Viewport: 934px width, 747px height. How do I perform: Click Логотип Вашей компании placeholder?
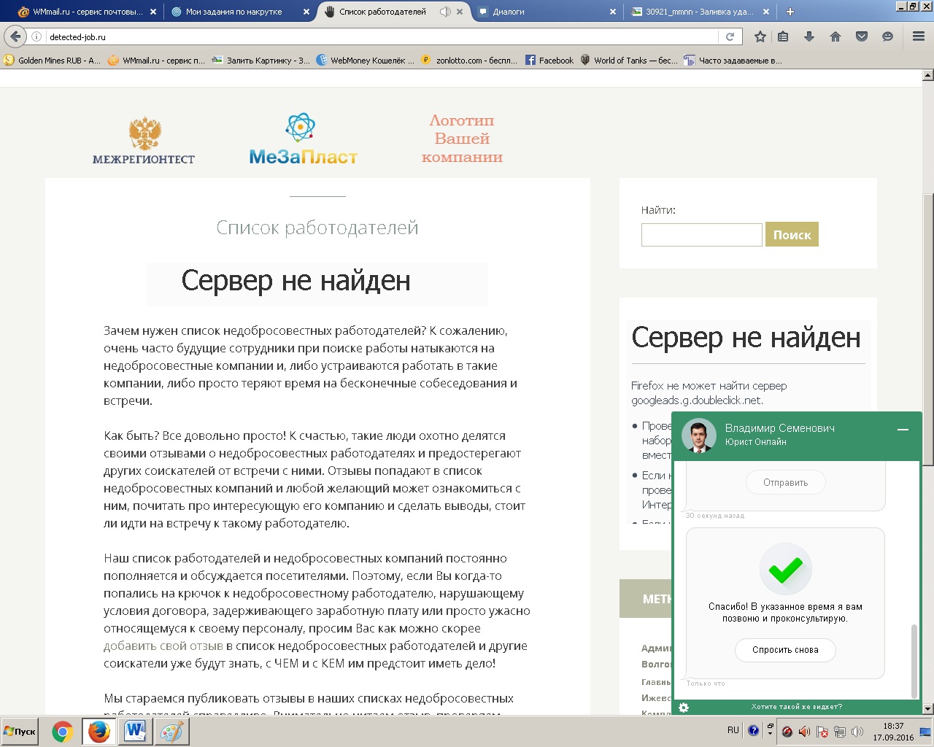point(463,139)
